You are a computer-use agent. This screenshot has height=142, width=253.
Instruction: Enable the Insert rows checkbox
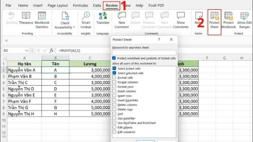coord(114,96)
